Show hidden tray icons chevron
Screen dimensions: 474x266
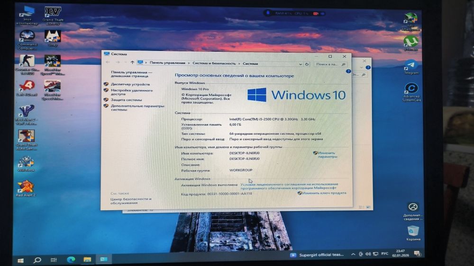click(x=353, y=254)
